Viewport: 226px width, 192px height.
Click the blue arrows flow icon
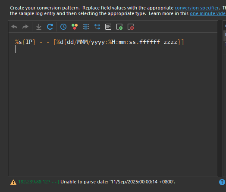[97, 27]
